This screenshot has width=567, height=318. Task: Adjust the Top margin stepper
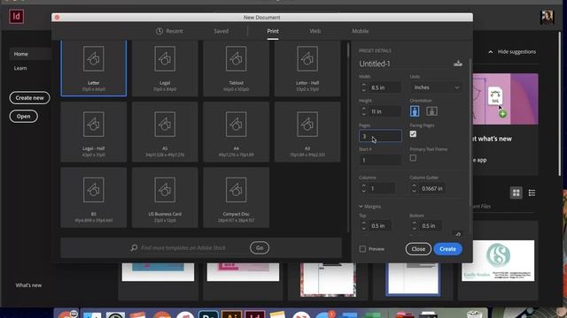364,226
